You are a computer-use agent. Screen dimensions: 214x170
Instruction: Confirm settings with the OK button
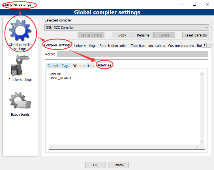click(95, 165)
